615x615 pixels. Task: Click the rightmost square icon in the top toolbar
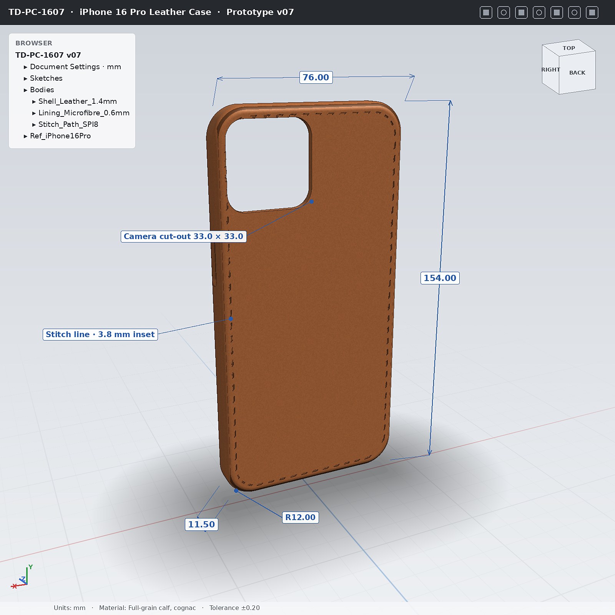point(592,12)
